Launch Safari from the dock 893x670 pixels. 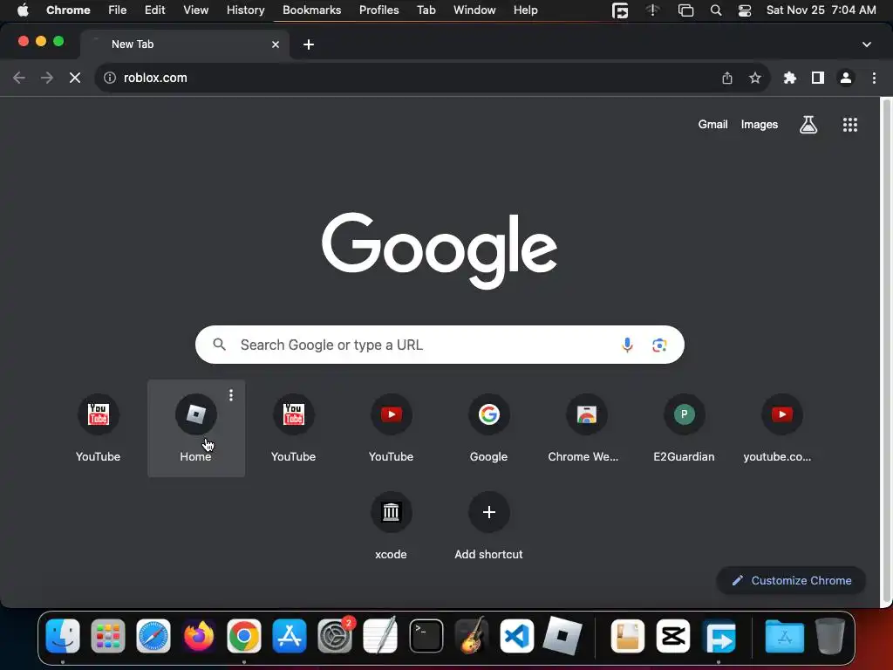153,635
